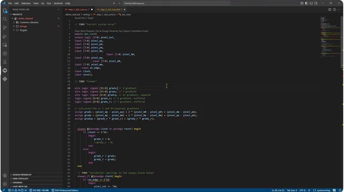Click the SVH Professional Edition status item
Viewport: 344px width, 192px height.
(65, 190)
